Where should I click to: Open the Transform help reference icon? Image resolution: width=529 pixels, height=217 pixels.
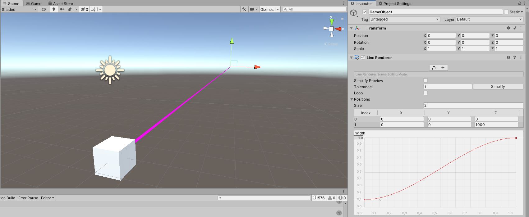(508, 28)
